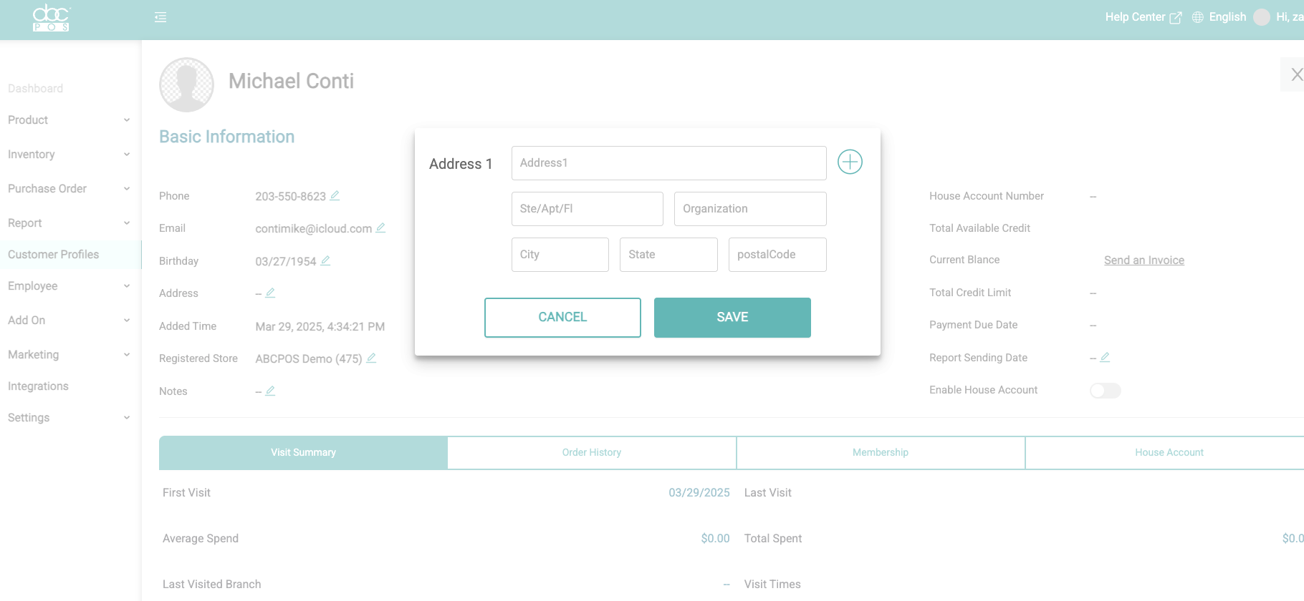Image resolution: width=1304 pixels, height=601 pixels.
Task: Click the Send an Invoice link
Action: (x=1144, y=260)
